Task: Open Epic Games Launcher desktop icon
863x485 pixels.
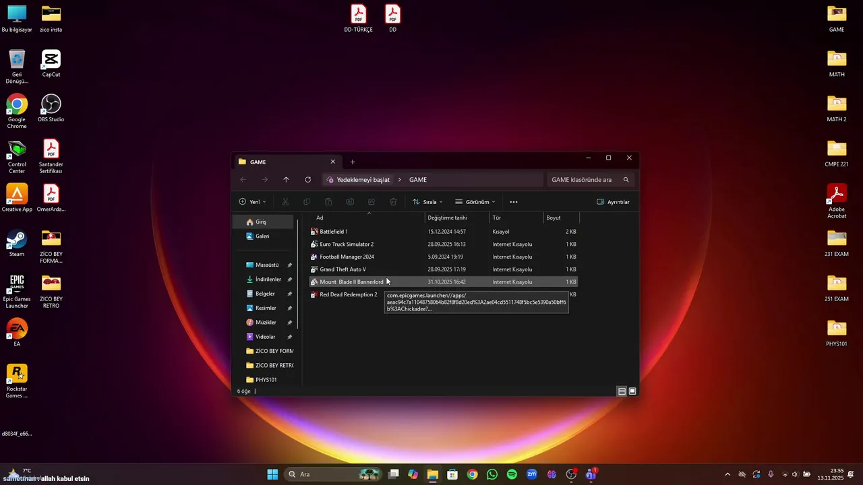Action: (17, 292)
